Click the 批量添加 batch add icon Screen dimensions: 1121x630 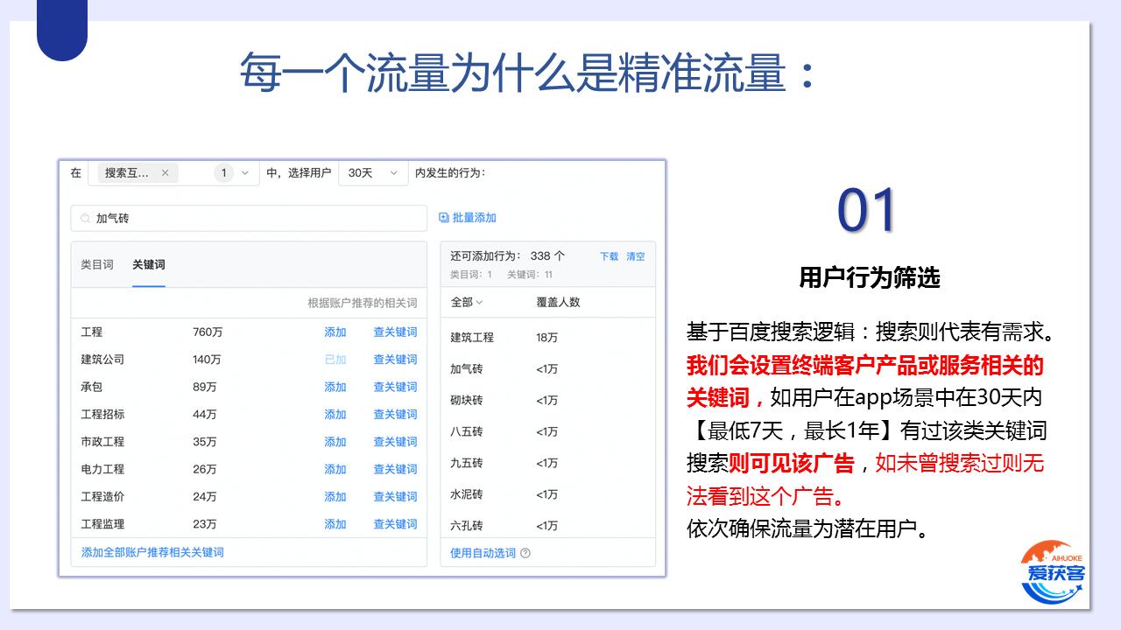[444, 218]
